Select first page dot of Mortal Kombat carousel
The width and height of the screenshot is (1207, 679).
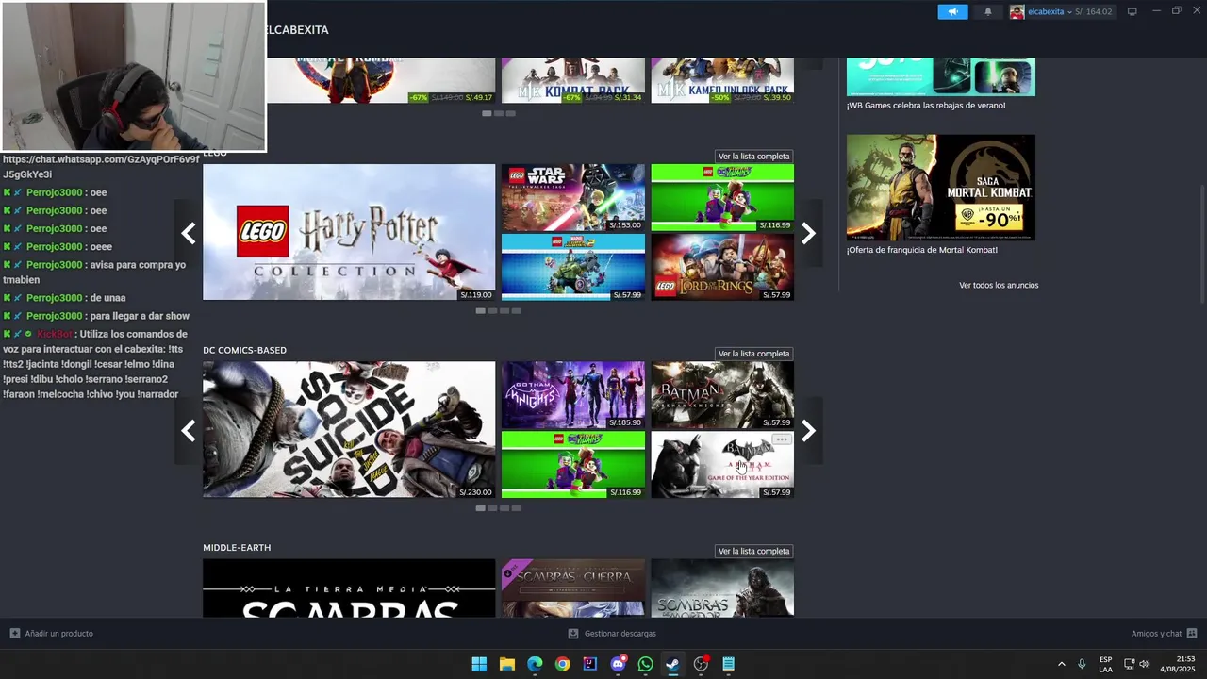pos(487,113)
